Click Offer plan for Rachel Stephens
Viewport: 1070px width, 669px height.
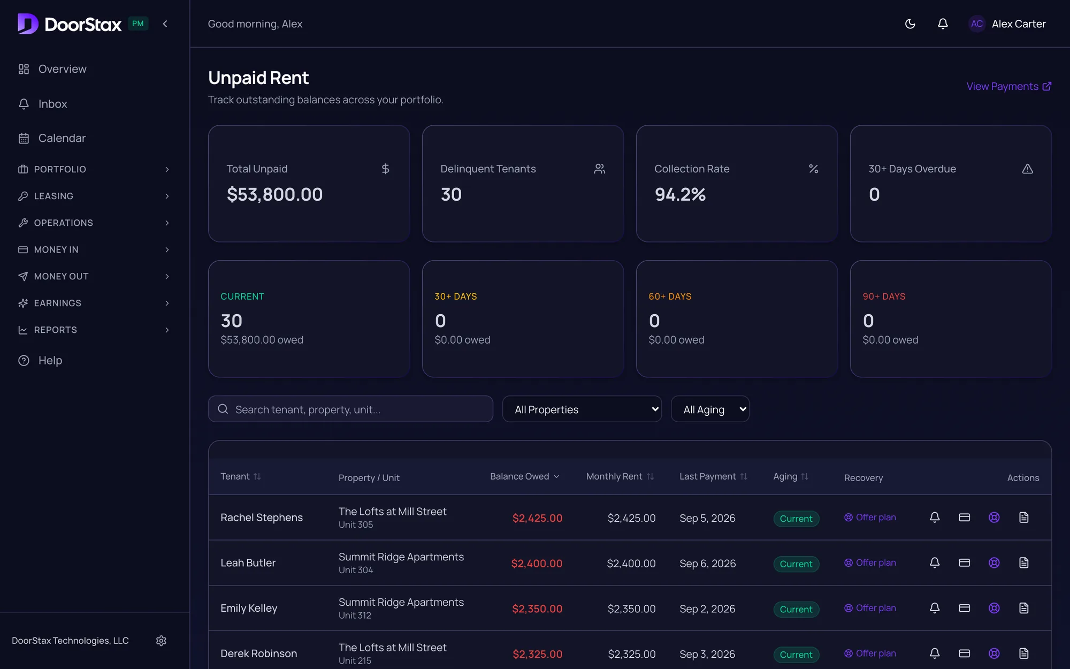tap(870, 518)
